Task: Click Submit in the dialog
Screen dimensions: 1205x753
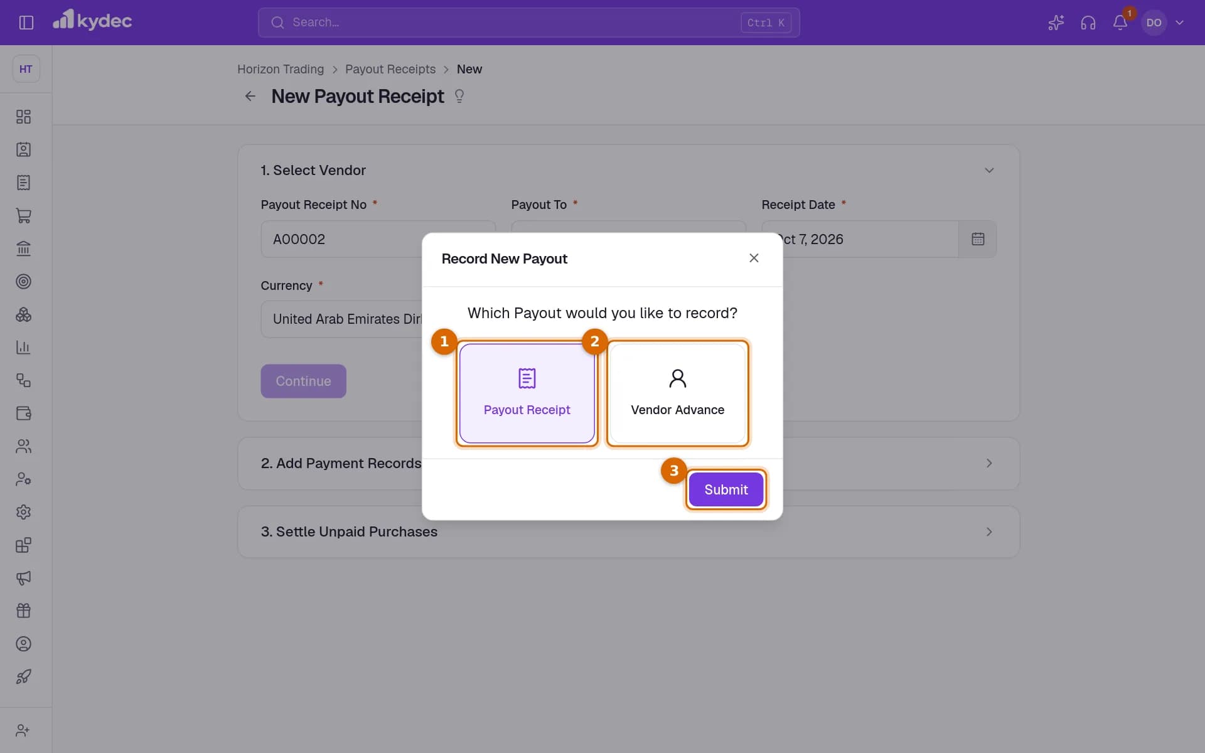Action: point(726,489)
